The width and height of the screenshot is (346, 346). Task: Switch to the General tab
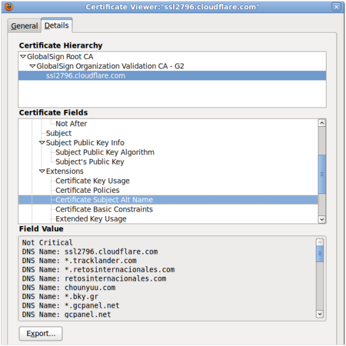25,26
